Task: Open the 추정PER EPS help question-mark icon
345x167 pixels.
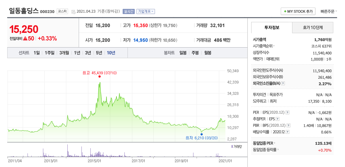Action: tap(278, 119)
